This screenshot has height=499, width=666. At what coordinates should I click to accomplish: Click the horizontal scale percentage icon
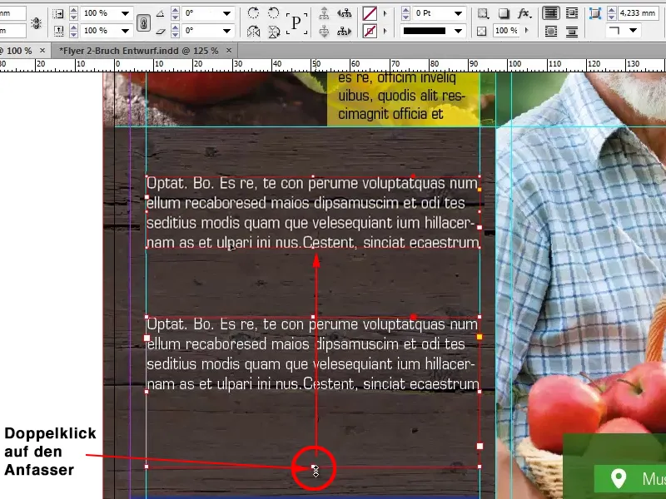[x=58, y=13]
